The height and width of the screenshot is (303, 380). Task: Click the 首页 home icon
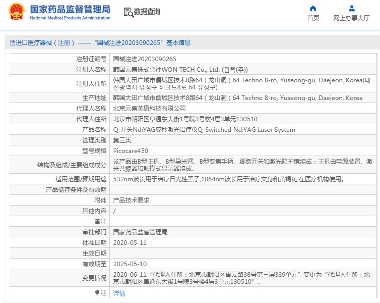point(313,9)
